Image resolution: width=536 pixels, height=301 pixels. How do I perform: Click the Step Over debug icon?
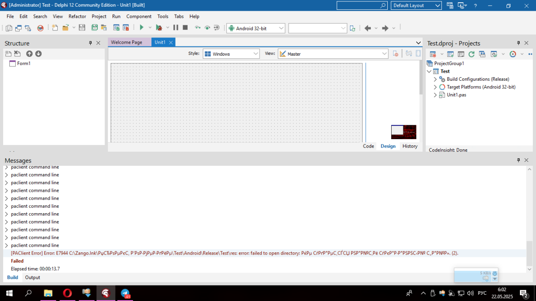pos(207,28)
